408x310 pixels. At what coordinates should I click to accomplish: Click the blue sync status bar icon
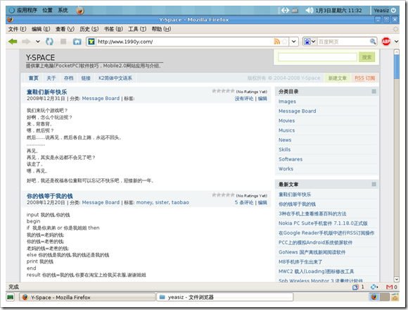click(x=374, y=287)
